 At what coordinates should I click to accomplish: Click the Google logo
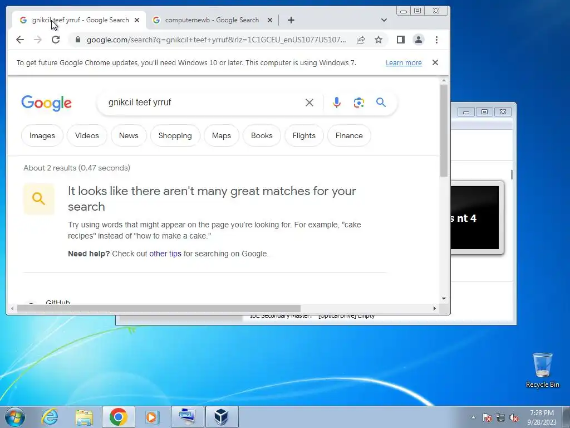[x=47, y=103]
